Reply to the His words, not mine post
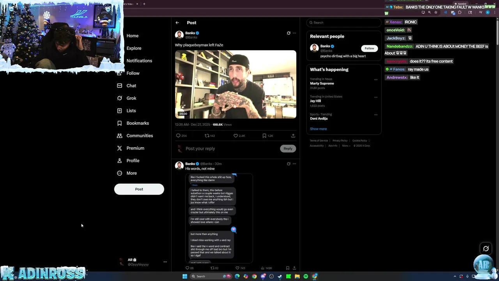Image resolution: width=499 pixels, height=281 pixels. (187, 268)
